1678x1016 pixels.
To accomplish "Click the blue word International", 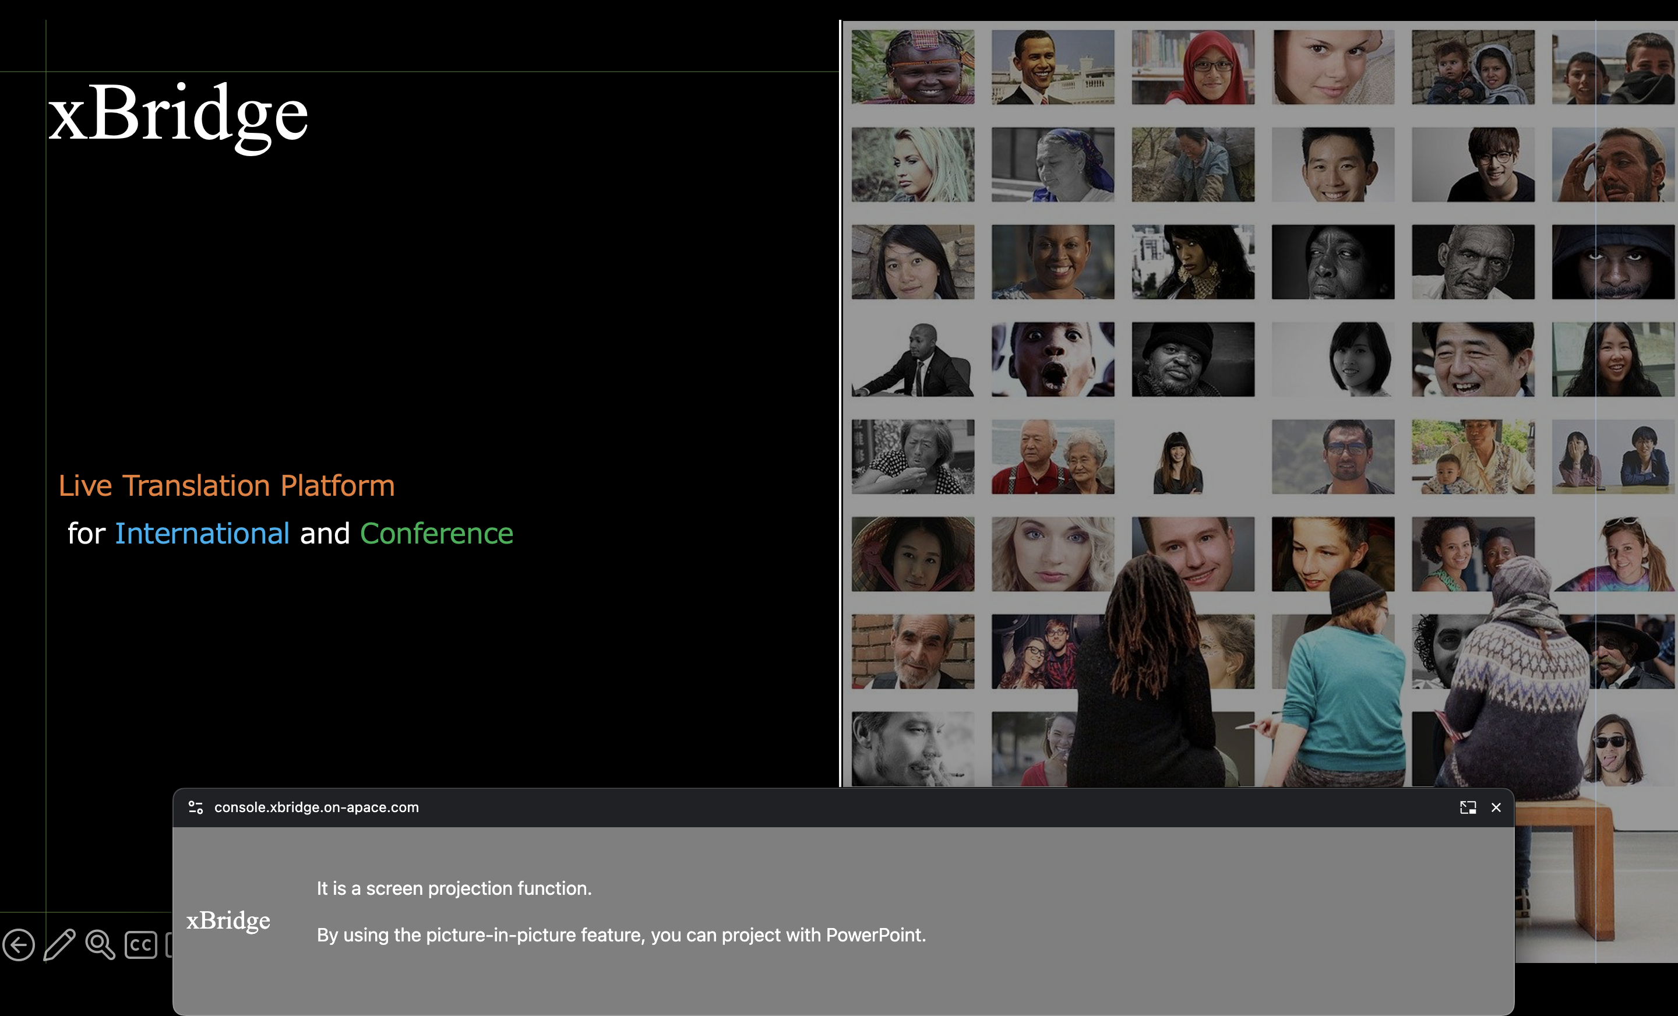I will [202, 533].
